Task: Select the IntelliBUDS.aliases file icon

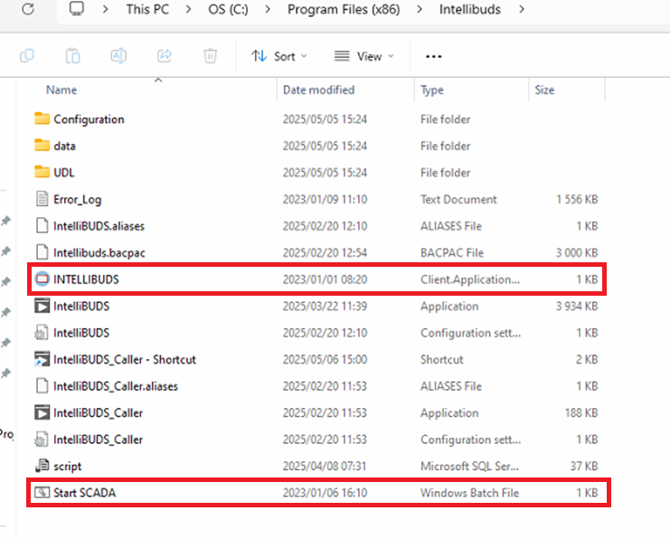Action: 42,225
